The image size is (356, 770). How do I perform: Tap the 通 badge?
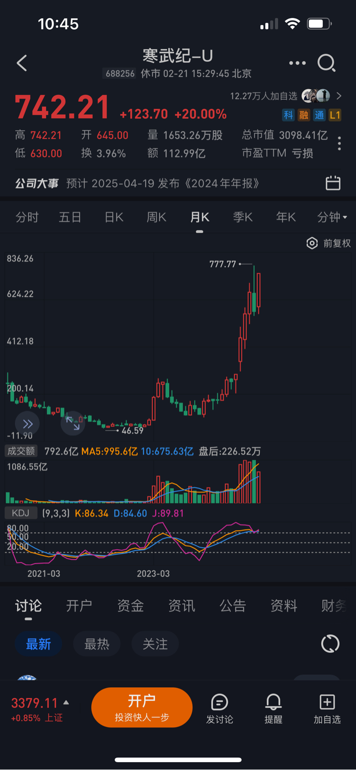pos(319,115)
